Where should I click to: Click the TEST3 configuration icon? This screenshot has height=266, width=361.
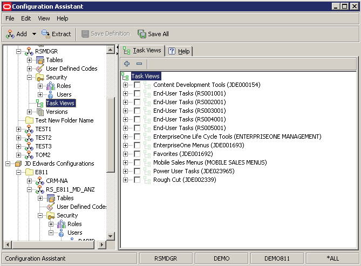pos(29,146)
